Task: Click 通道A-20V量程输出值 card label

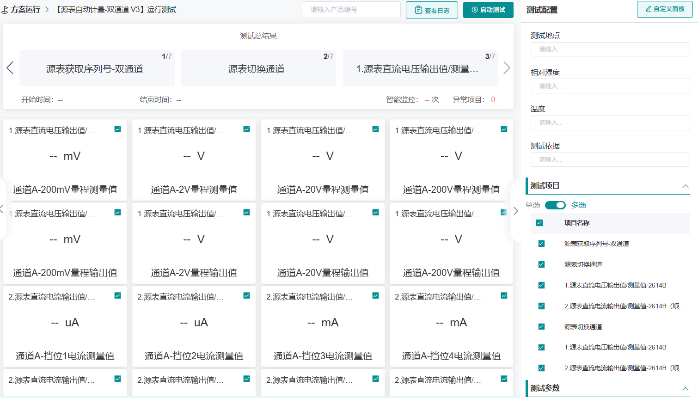Action: tap(323, 273)
